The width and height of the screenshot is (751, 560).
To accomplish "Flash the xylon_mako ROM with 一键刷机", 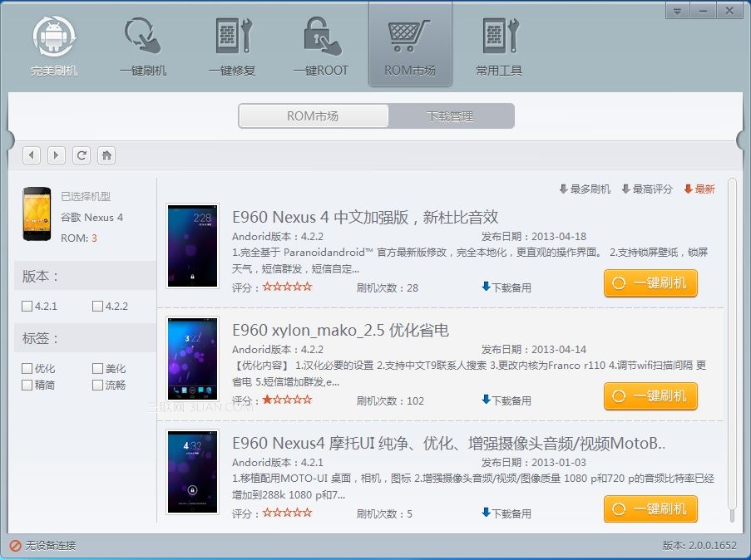I will pyautogui.click(x=650, y=396).
